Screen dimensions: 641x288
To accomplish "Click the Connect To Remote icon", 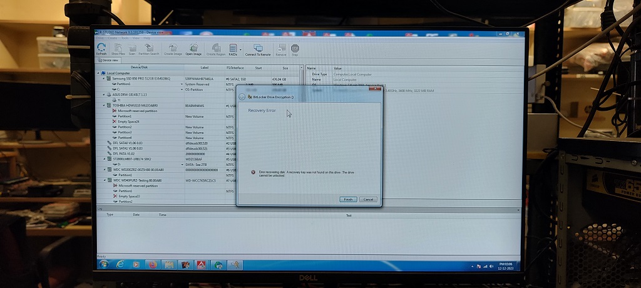I will coord(258,49).
